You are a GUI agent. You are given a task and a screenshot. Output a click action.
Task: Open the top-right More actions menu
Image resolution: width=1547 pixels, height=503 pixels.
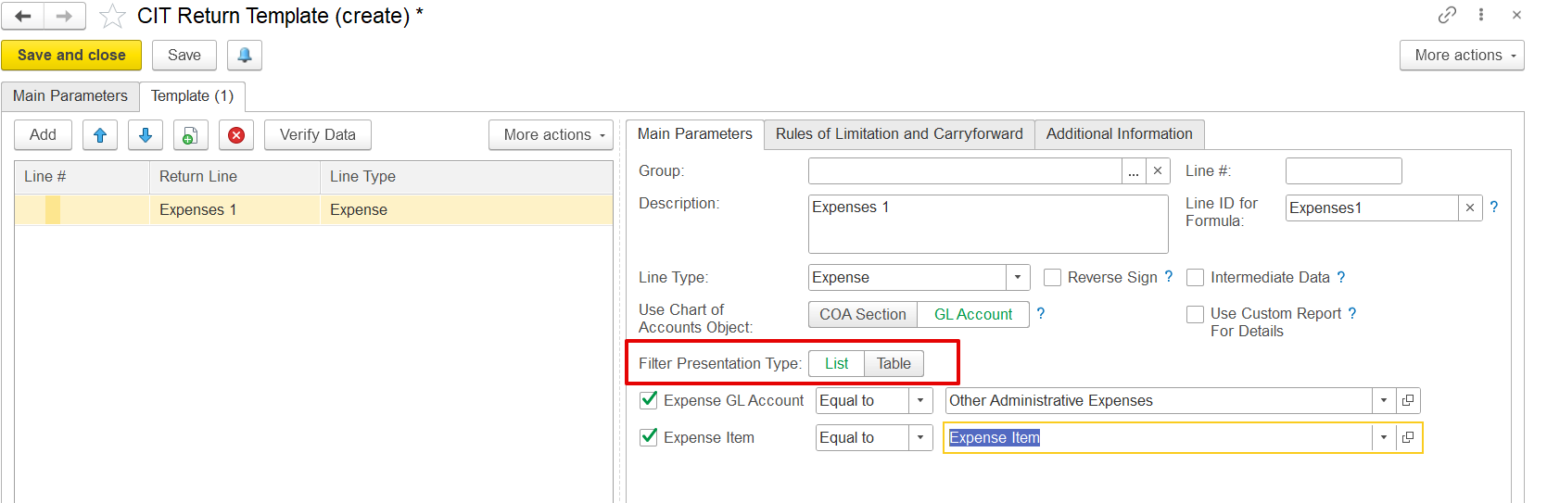pos(1462,56)
